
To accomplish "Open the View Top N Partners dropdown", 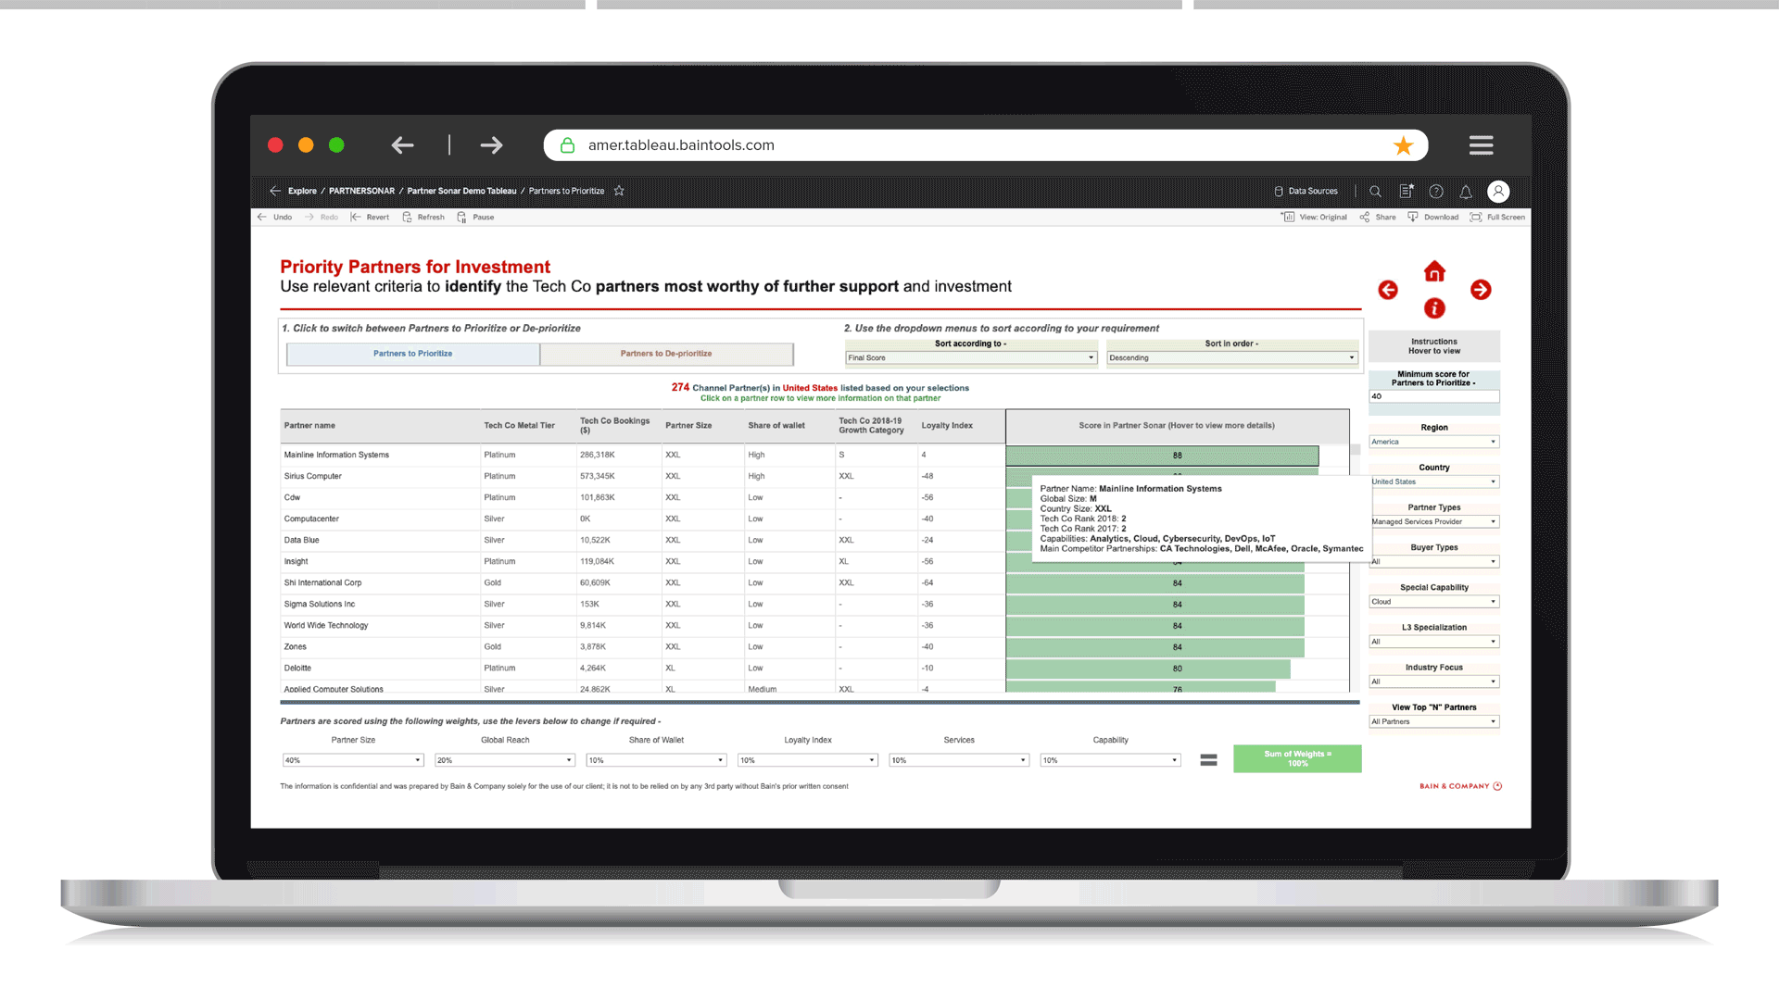I will (1432, 721).
